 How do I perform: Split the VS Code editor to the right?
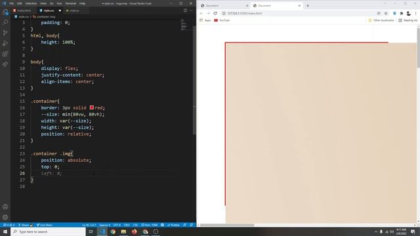coord(185,10)
